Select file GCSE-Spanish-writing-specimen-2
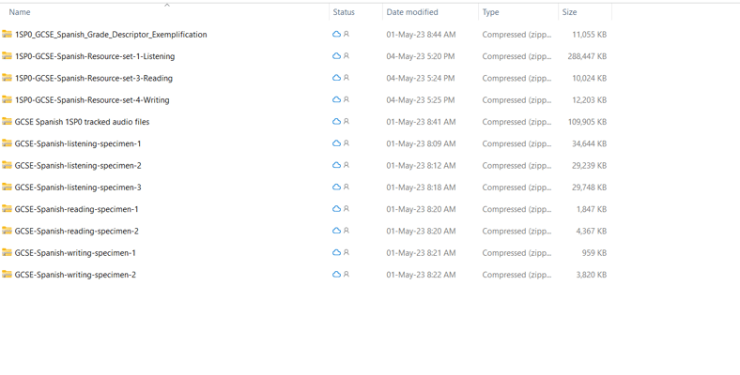 [x=75, y=275]
